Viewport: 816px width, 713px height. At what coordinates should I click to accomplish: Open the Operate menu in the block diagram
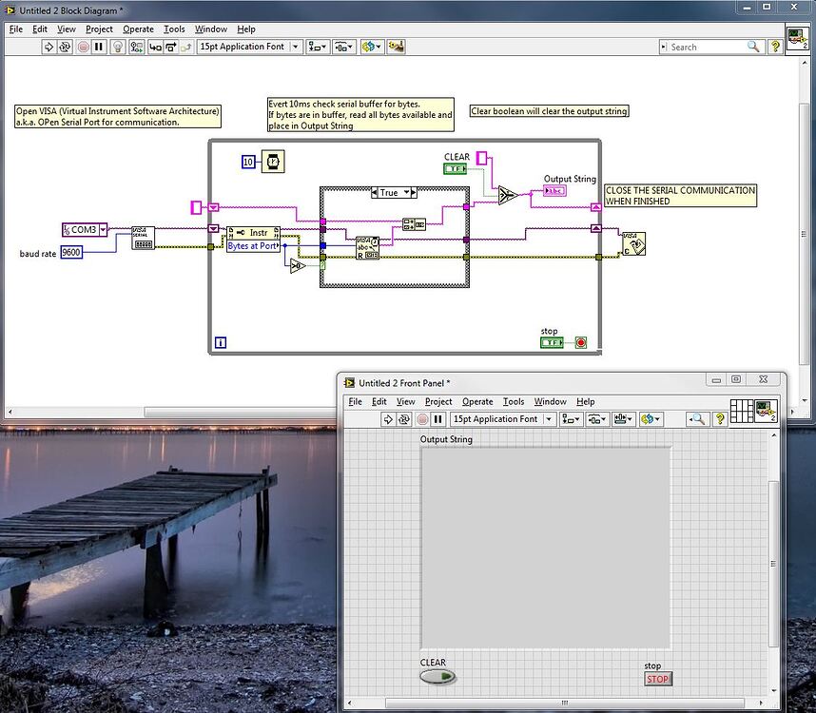pos(137,29)
